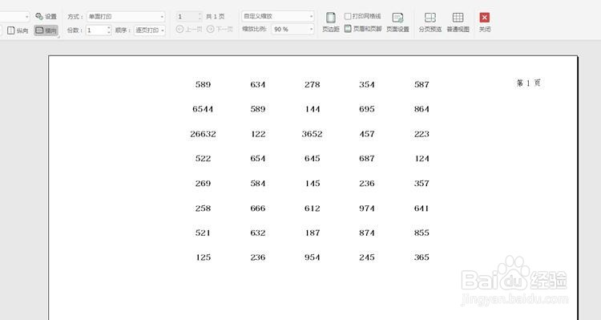Open the printer selection dropdown arrow
601x320 pixels.
pos(26,17)
